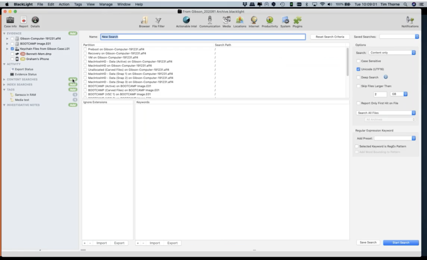Click the Export Status icon
Viewport: 427px width, 260px height.
click(x=13, y=69)
